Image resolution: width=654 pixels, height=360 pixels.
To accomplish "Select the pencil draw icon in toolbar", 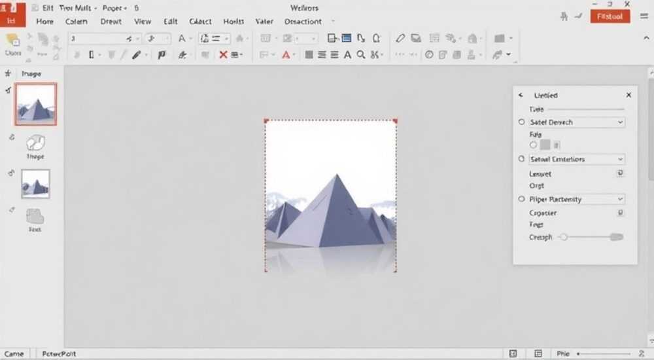I will (400, 39).
